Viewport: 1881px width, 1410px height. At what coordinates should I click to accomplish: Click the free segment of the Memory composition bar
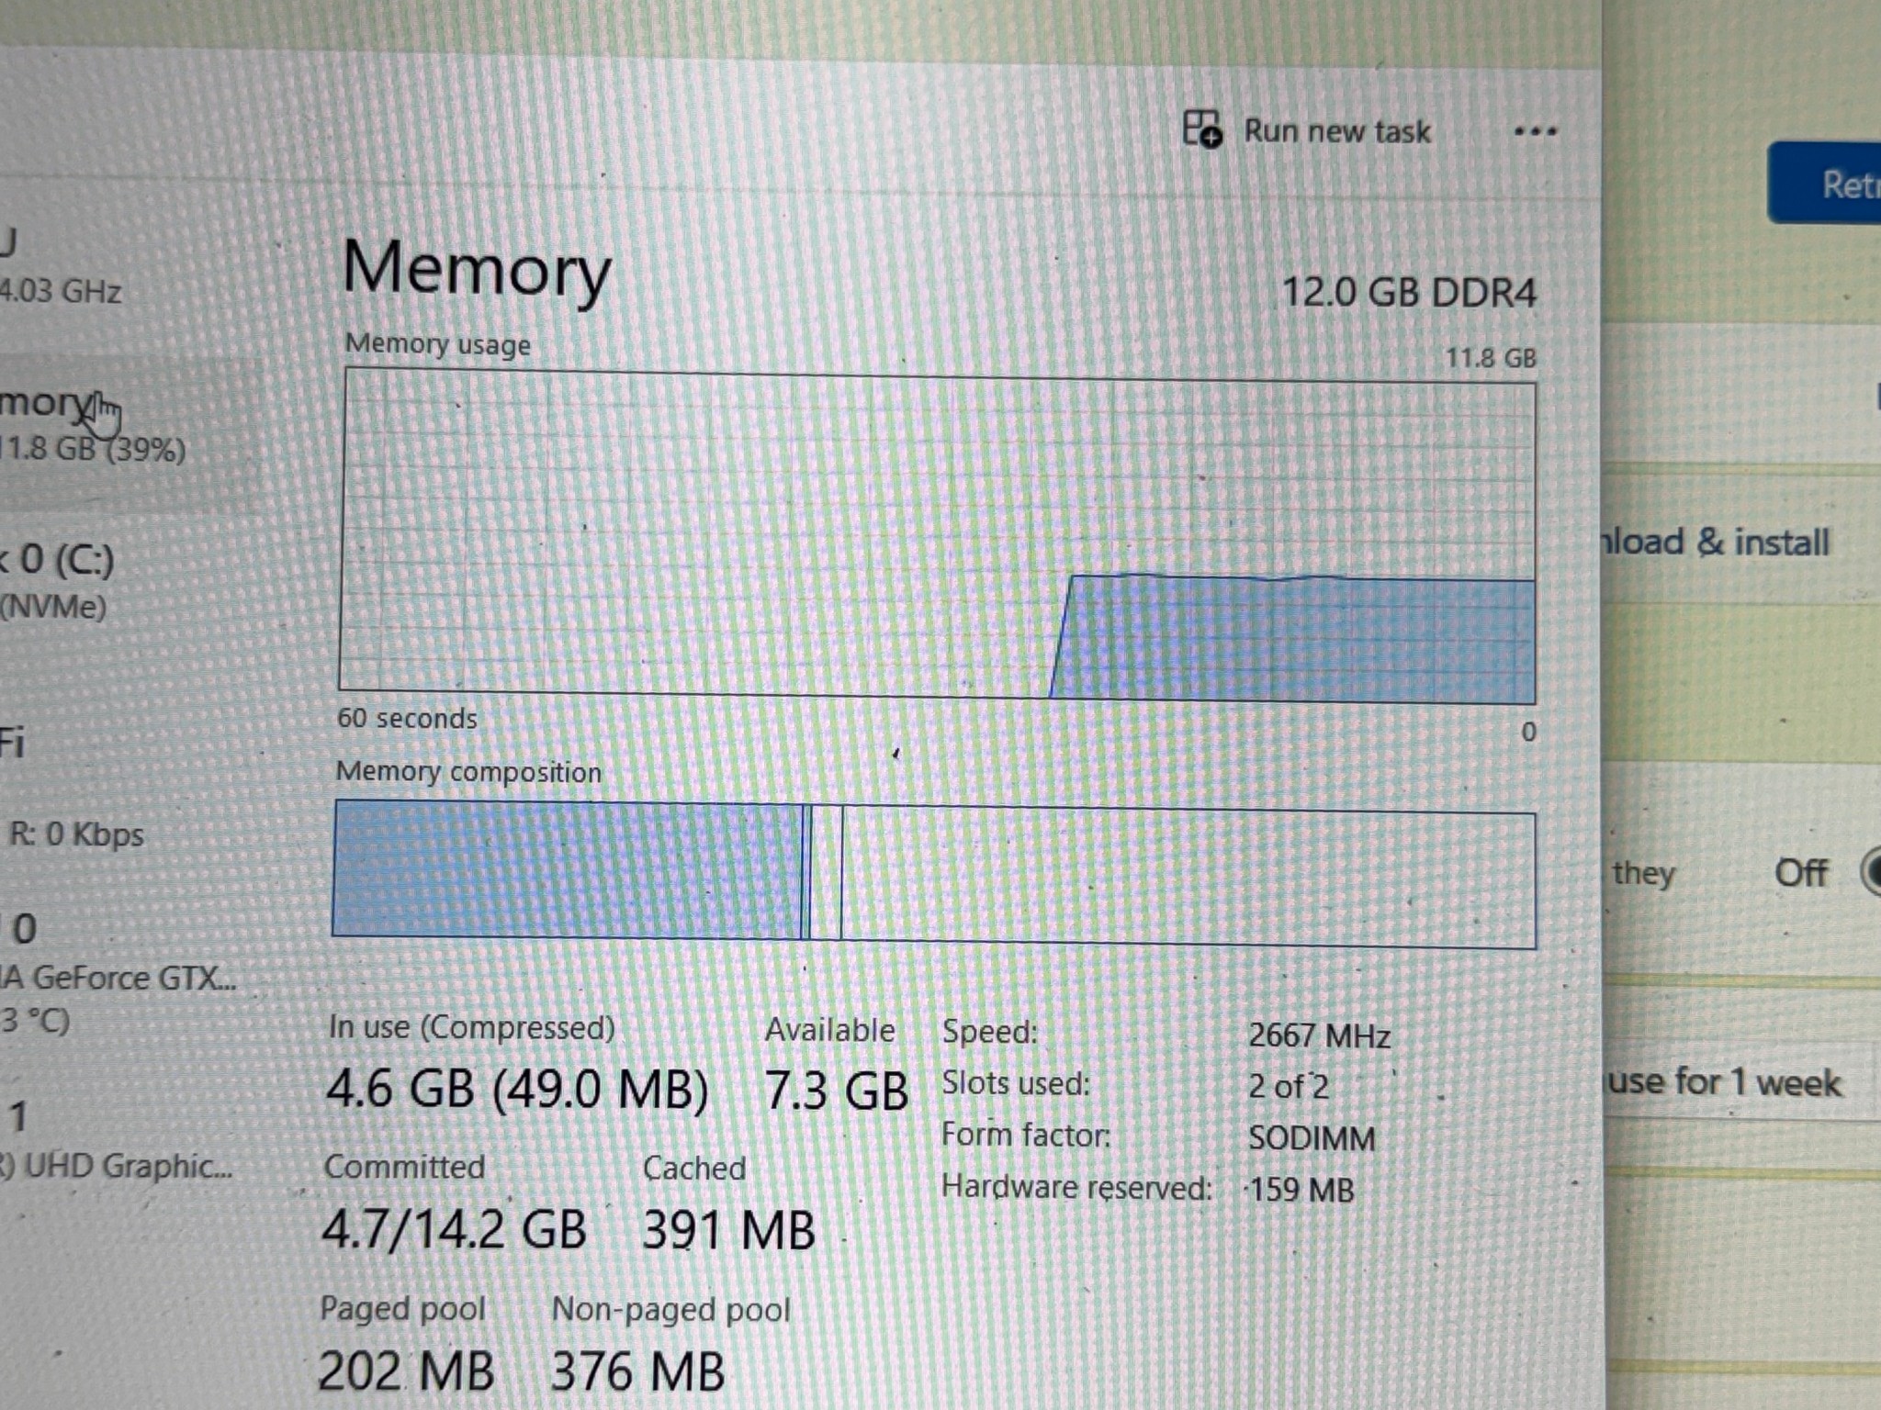pos(1188,878)
